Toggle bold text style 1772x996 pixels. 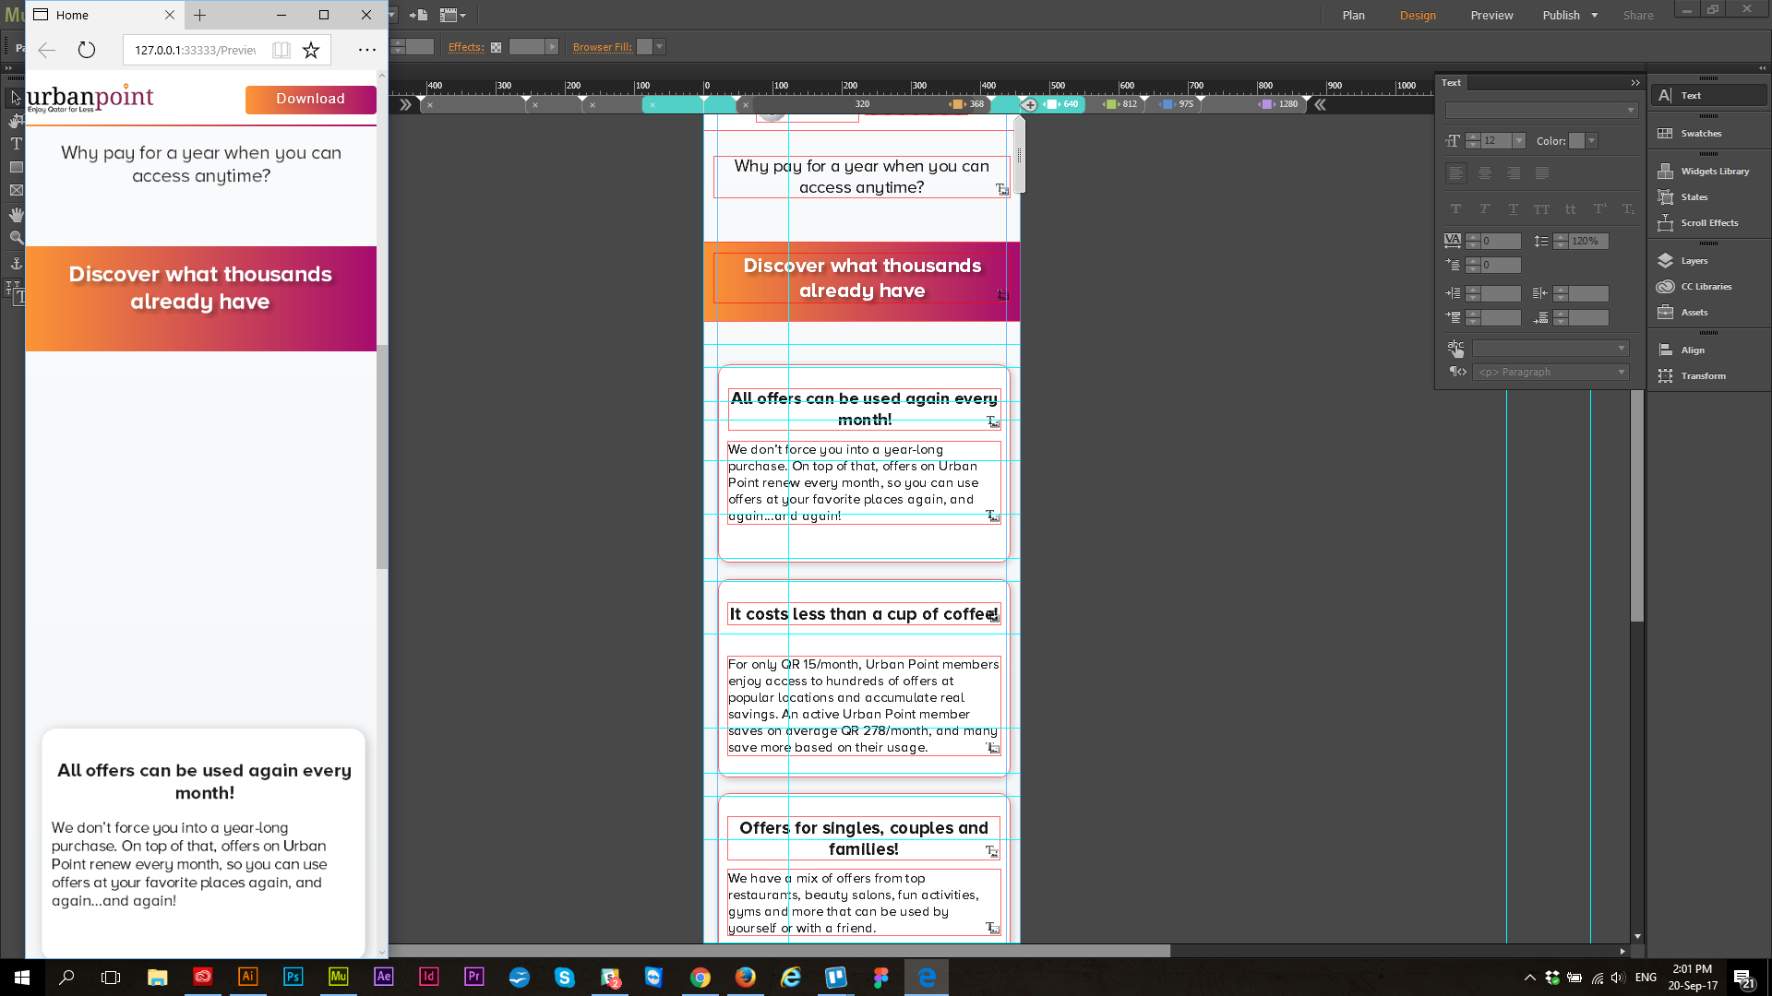pyautogui.click(x=1456, y=209)
